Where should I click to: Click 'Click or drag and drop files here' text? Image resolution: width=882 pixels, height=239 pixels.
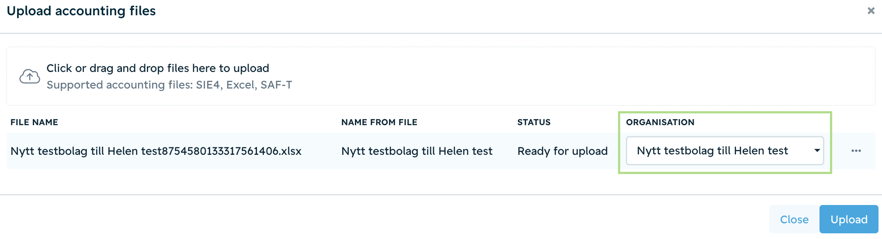(x=158, y=68)
